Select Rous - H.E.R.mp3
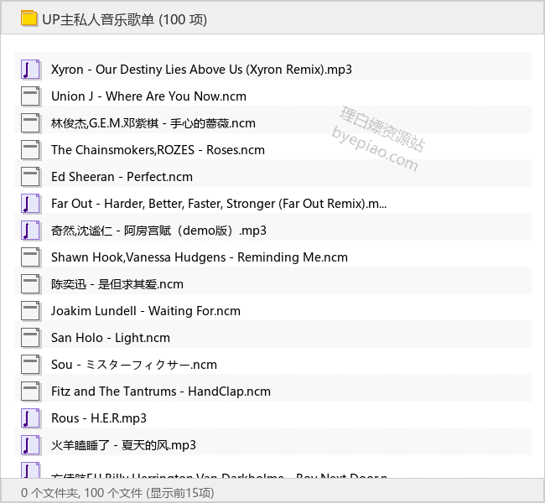Screen dimensions: 545x503 [x=99, y=418]
